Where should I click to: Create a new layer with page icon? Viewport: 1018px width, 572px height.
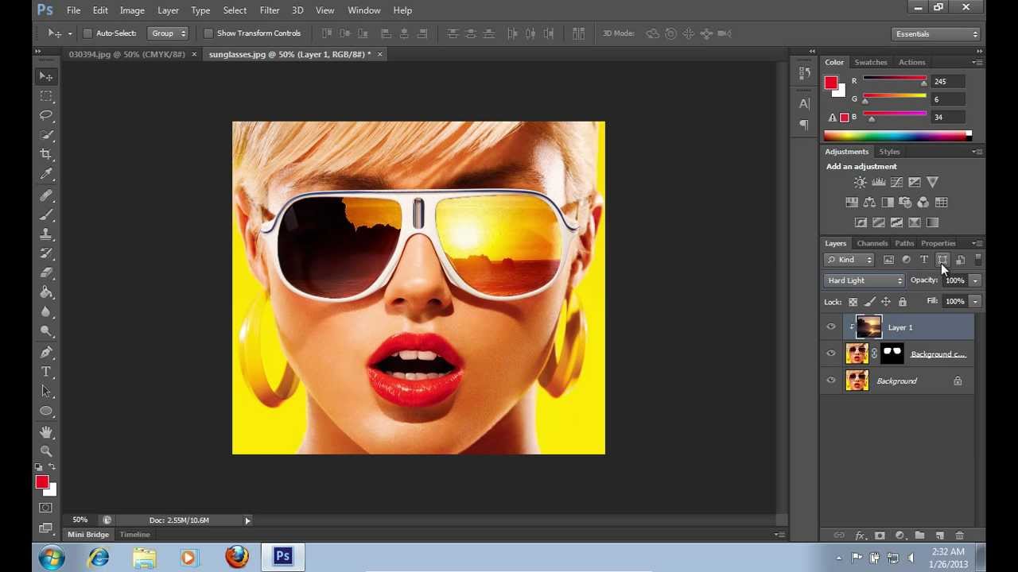tap(939, 536)
